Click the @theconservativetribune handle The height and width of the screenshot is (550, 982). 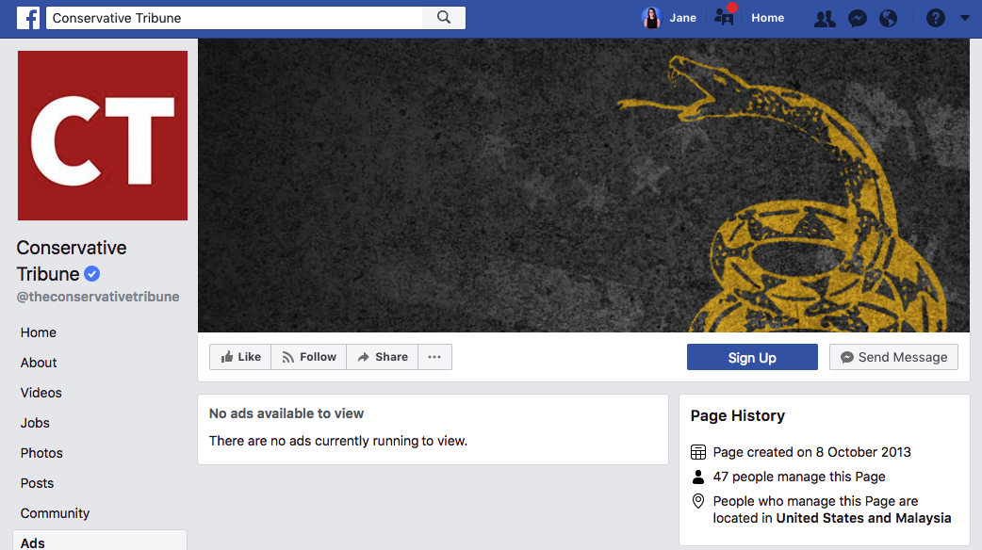pyautogui.click(x=98, y=297)
